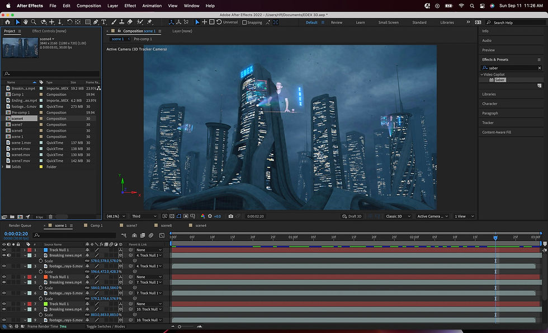Open the Composition Mini-Flowchart icon in timeline
The height and width of the screenshot is (333, 548).
124,236
